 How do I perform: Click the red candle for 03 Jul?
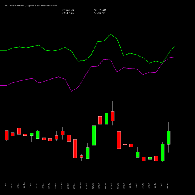(100, 121)
